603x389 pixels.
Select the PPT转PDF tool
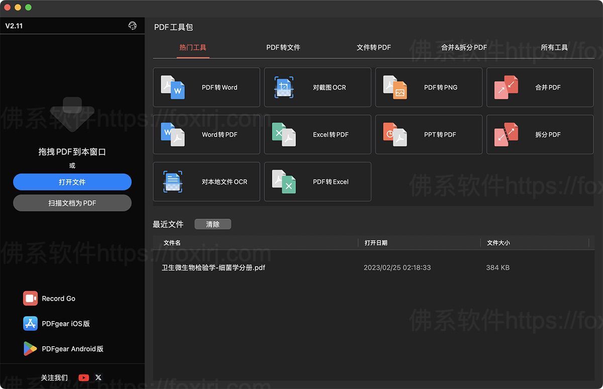[x=428, y=134]
